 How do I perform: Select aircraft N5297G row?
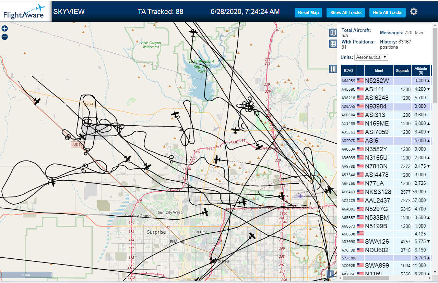[x=386, y=209]
